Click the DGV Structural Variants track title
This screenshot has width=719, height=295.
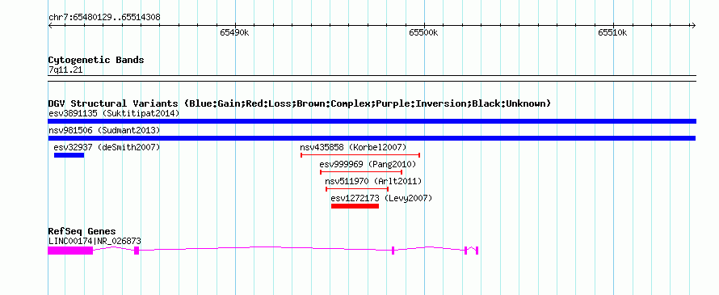300,103
